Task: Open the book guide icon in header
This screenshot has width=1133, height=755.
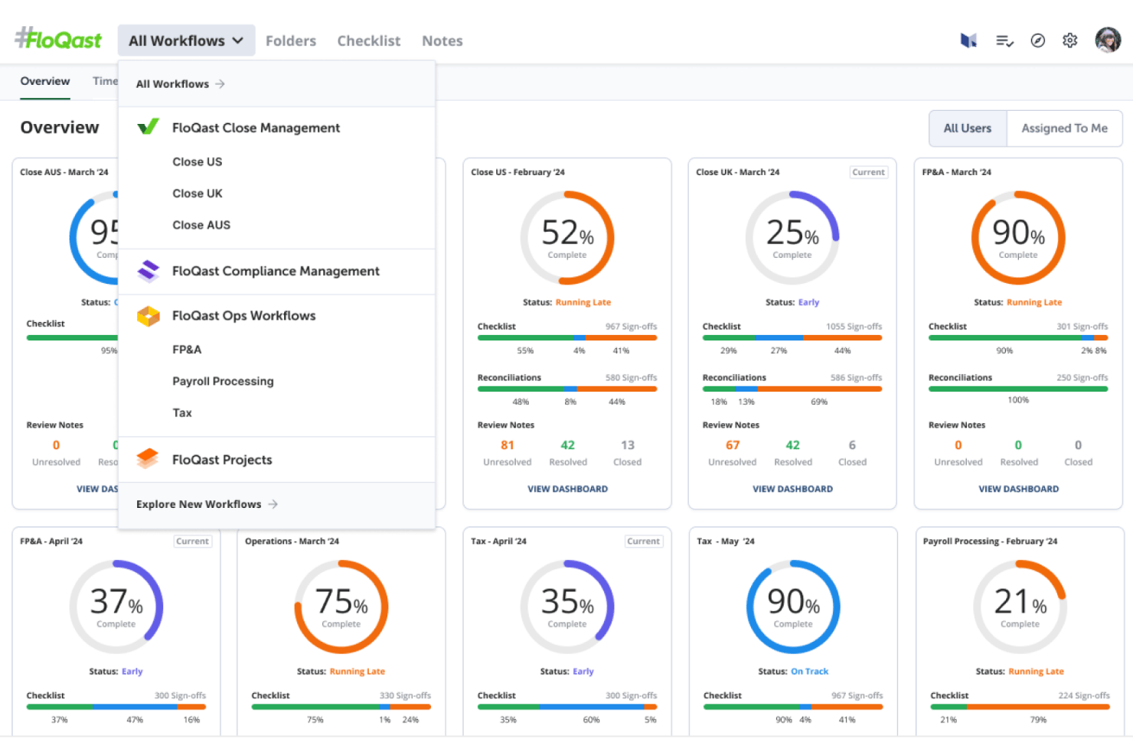Action: pyautogui.click(x=968, y=41)
